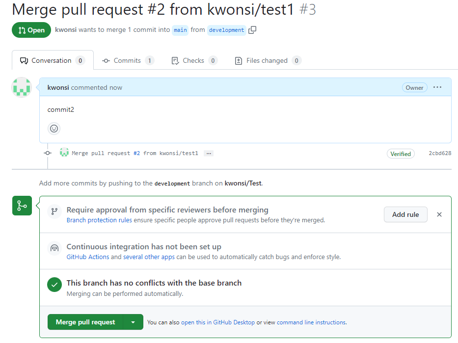Click the Merge pull request button
Screen dimensions: 458x343
(85, 322)
